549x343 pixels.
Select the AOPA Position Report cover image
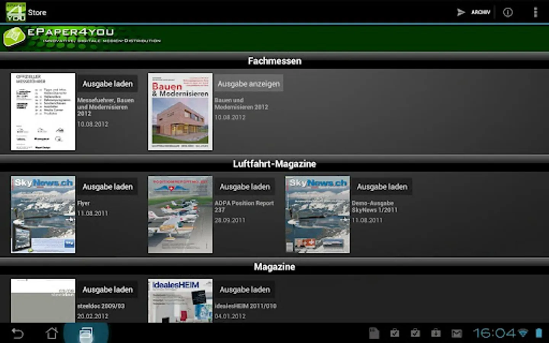(x=180, y=215)
